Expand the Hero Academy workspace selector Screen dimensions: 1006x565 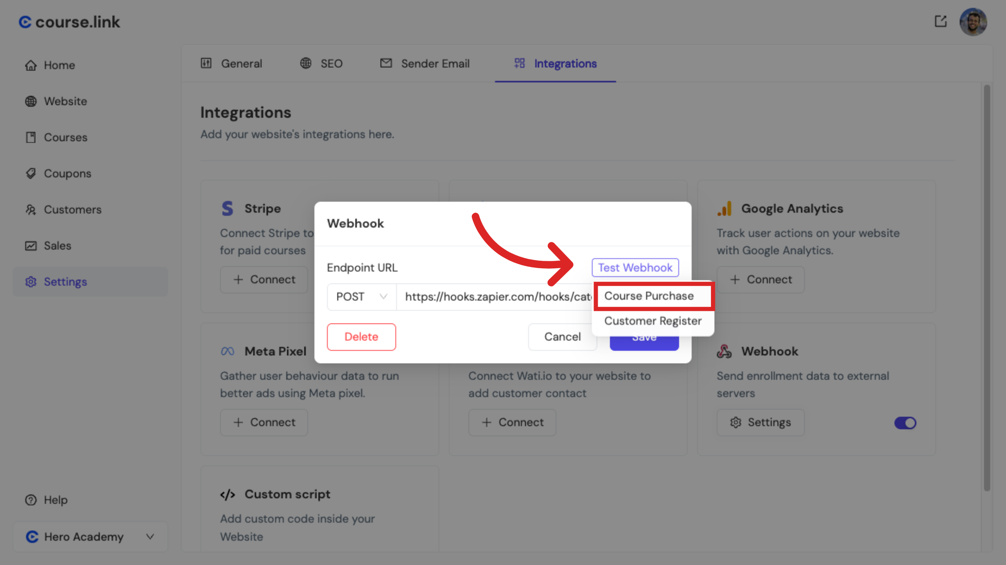tap(150, 537)
